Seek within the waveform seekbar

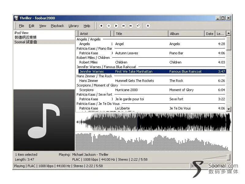(x=153, y=122)
